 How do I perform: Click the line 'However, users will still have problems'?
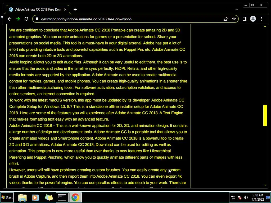click(x=95, y=170)
